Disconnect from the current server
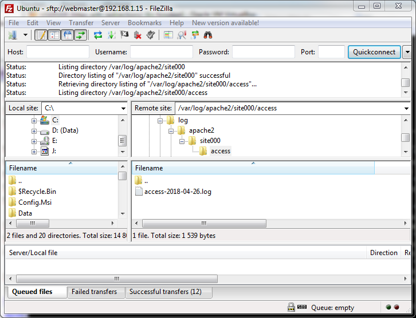 coord(138,35)
